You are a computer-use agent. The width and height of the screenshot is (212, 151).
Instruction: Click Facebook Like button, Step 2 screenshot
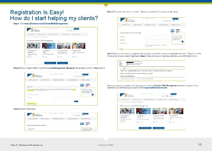pos(87,84)
